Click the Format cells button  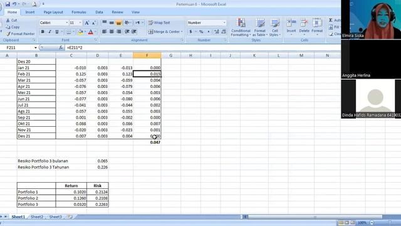(x=317, y=26)
